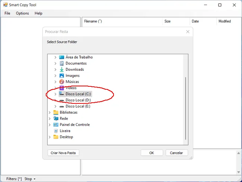Expand the Bibliotecas tree node
The width and height of the screenshot is (242, 182).
[x=50, y=113]
